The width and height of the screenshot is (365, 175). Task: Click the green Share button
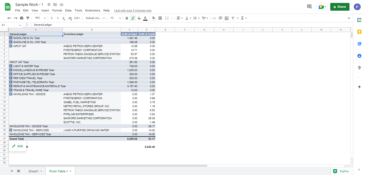(340, 7)
